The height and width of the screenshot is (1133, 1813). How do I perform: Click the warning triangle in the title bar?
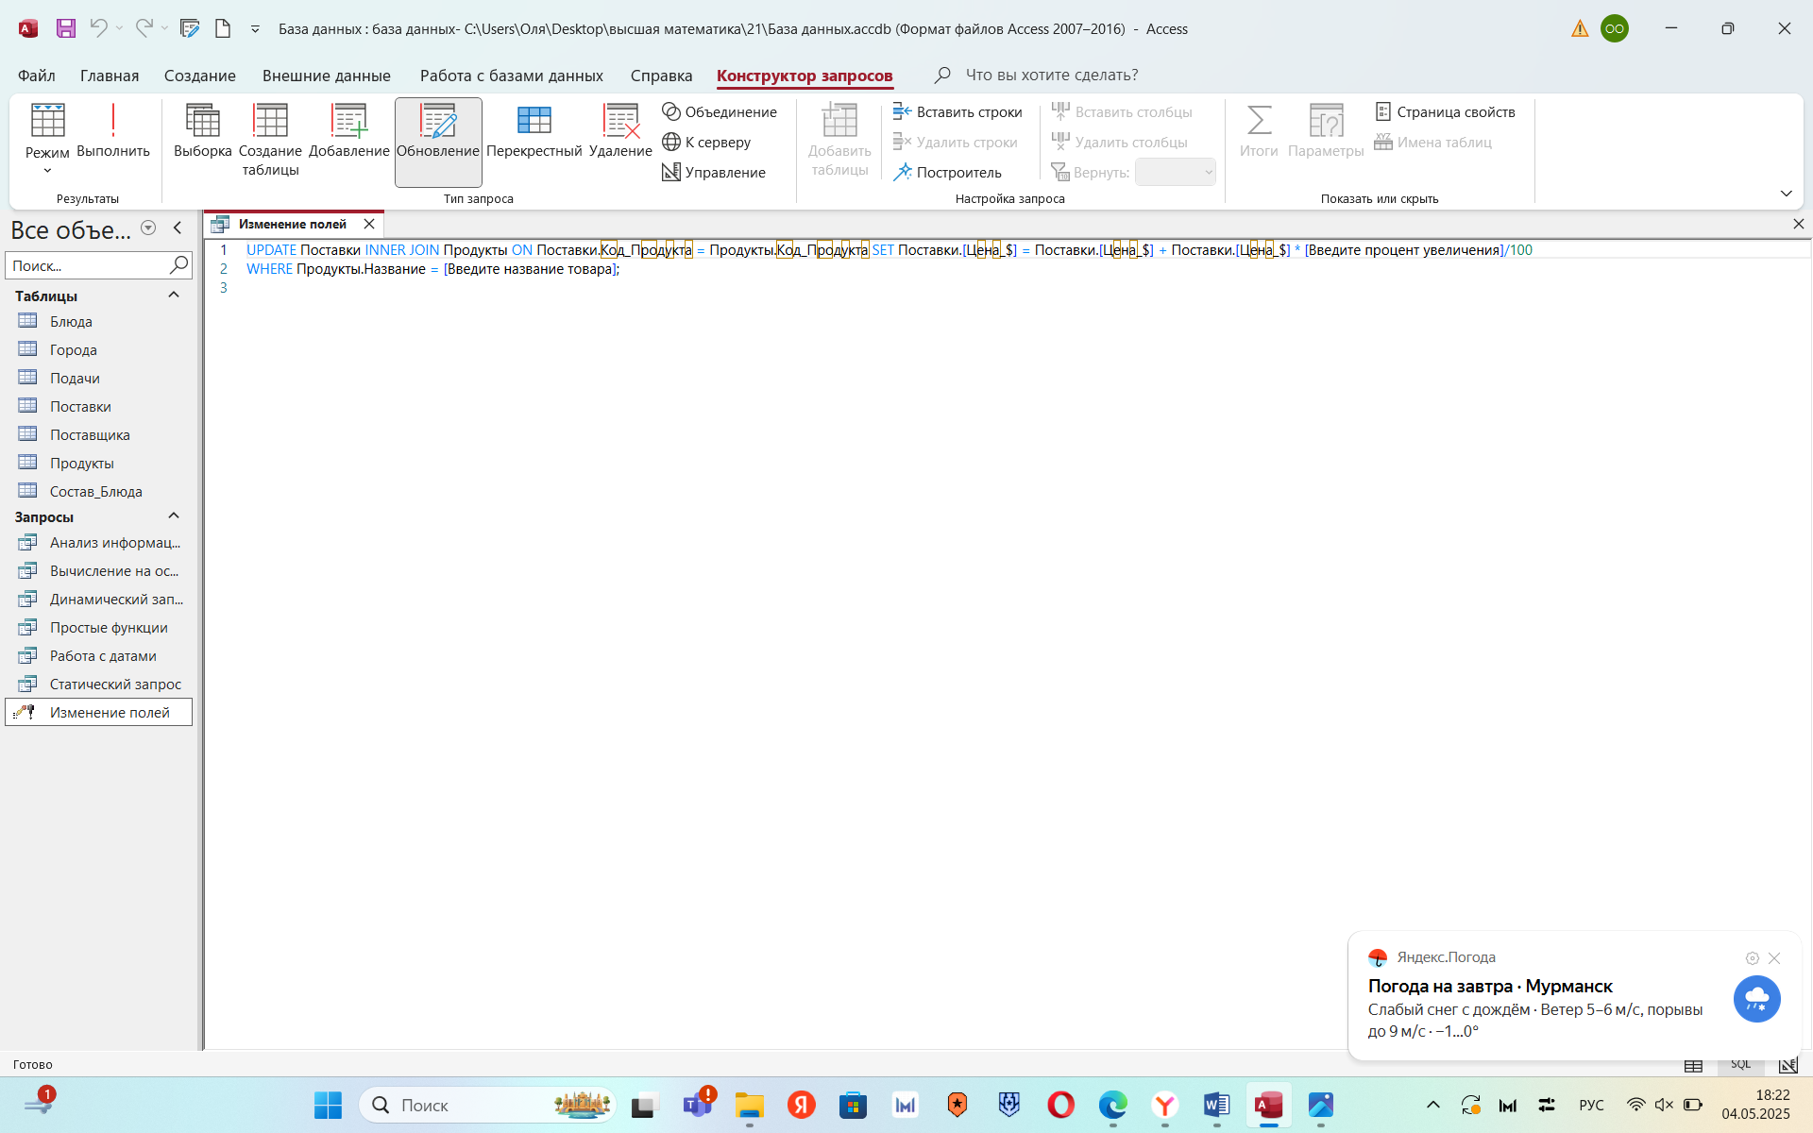[1580, 28]
